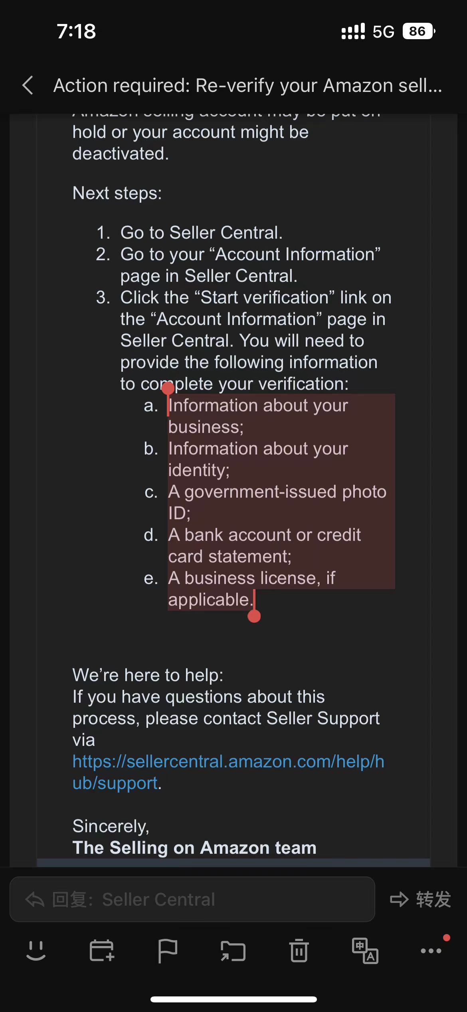Tap the back arrow in header
Screen dimensions: 467x1012
[x=28, y=85]
